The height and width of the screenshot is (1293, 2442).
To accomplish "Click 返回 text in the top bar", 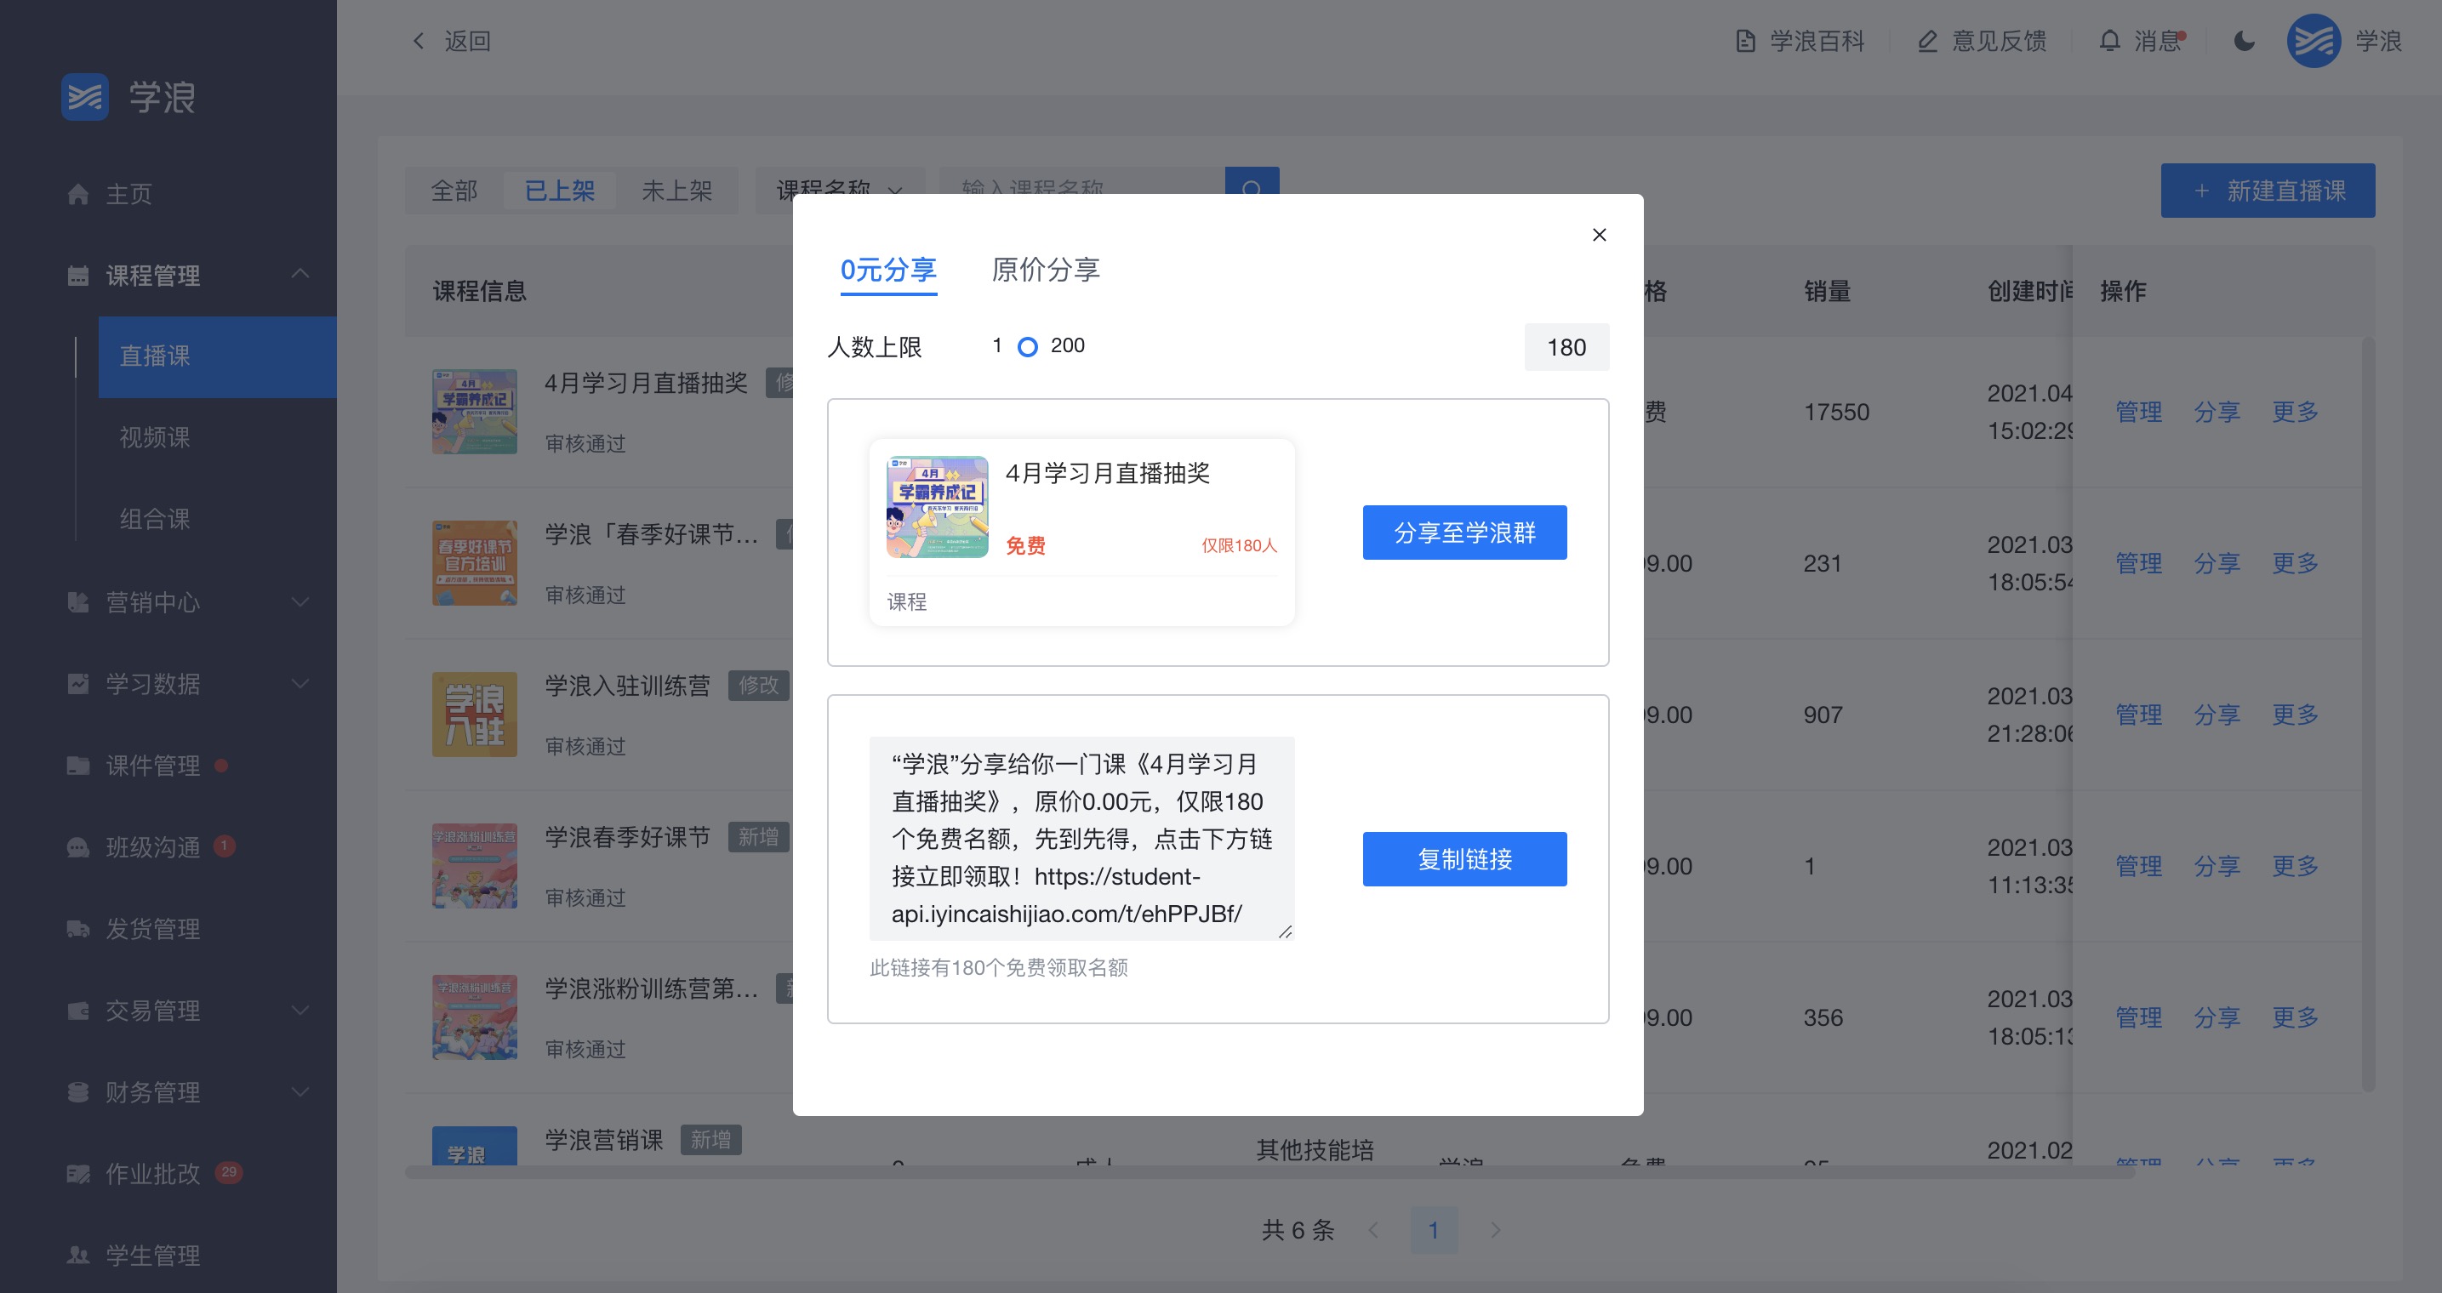I will 467,41.
